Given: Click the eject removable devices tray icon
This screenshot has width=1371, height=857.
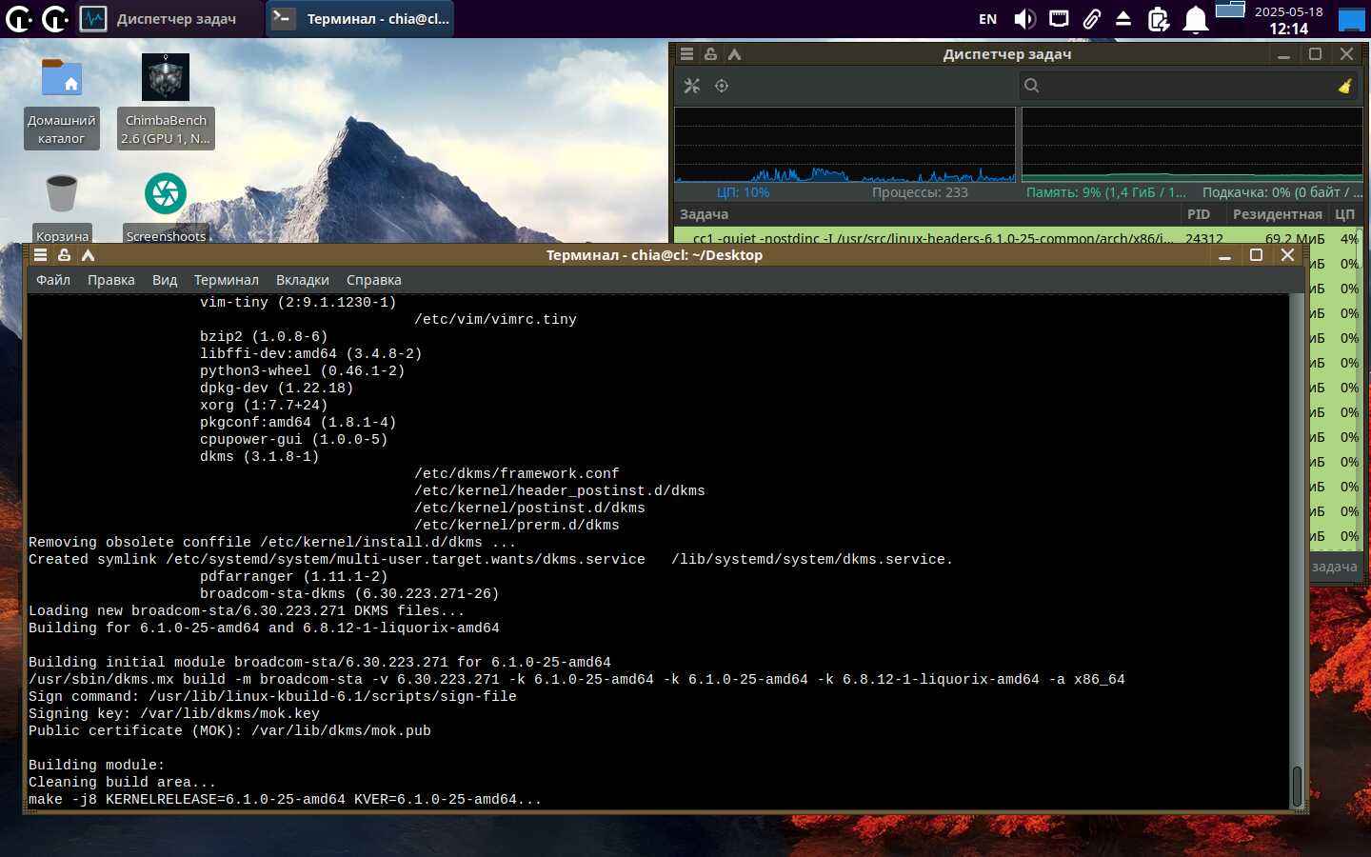Looking at the screenshot, I should pyautogui.click(x=1123, y=19).
